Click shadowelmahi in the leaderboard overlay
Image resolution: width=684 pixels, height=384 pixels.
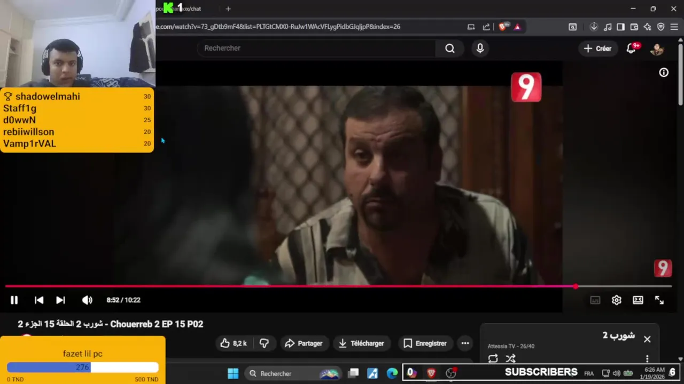pos(48,97)
